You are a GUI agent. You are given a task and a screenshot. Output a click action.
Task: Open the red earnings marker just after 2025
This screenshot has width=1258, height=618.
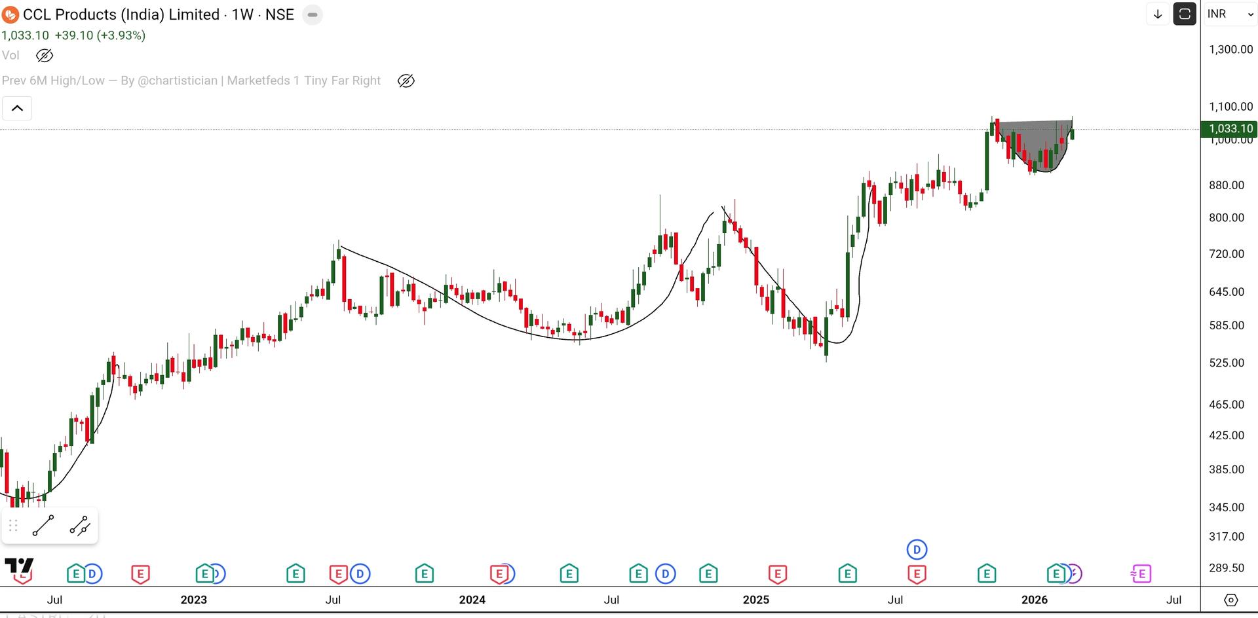pos(777,575)
